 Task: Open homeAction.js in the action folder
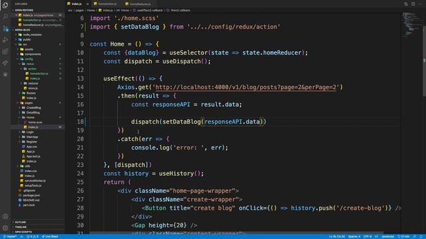(39, 74)
